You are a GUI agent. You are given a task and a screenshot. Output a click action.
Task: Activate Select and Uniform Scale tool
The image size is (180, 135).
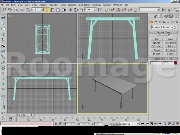[x=81, y=10]
